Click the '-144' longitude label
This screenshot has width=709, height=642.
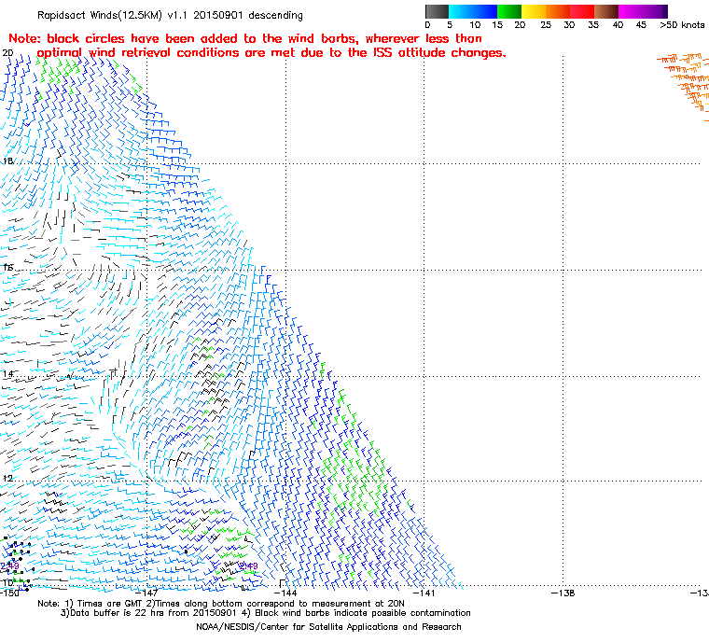point(285,593)
